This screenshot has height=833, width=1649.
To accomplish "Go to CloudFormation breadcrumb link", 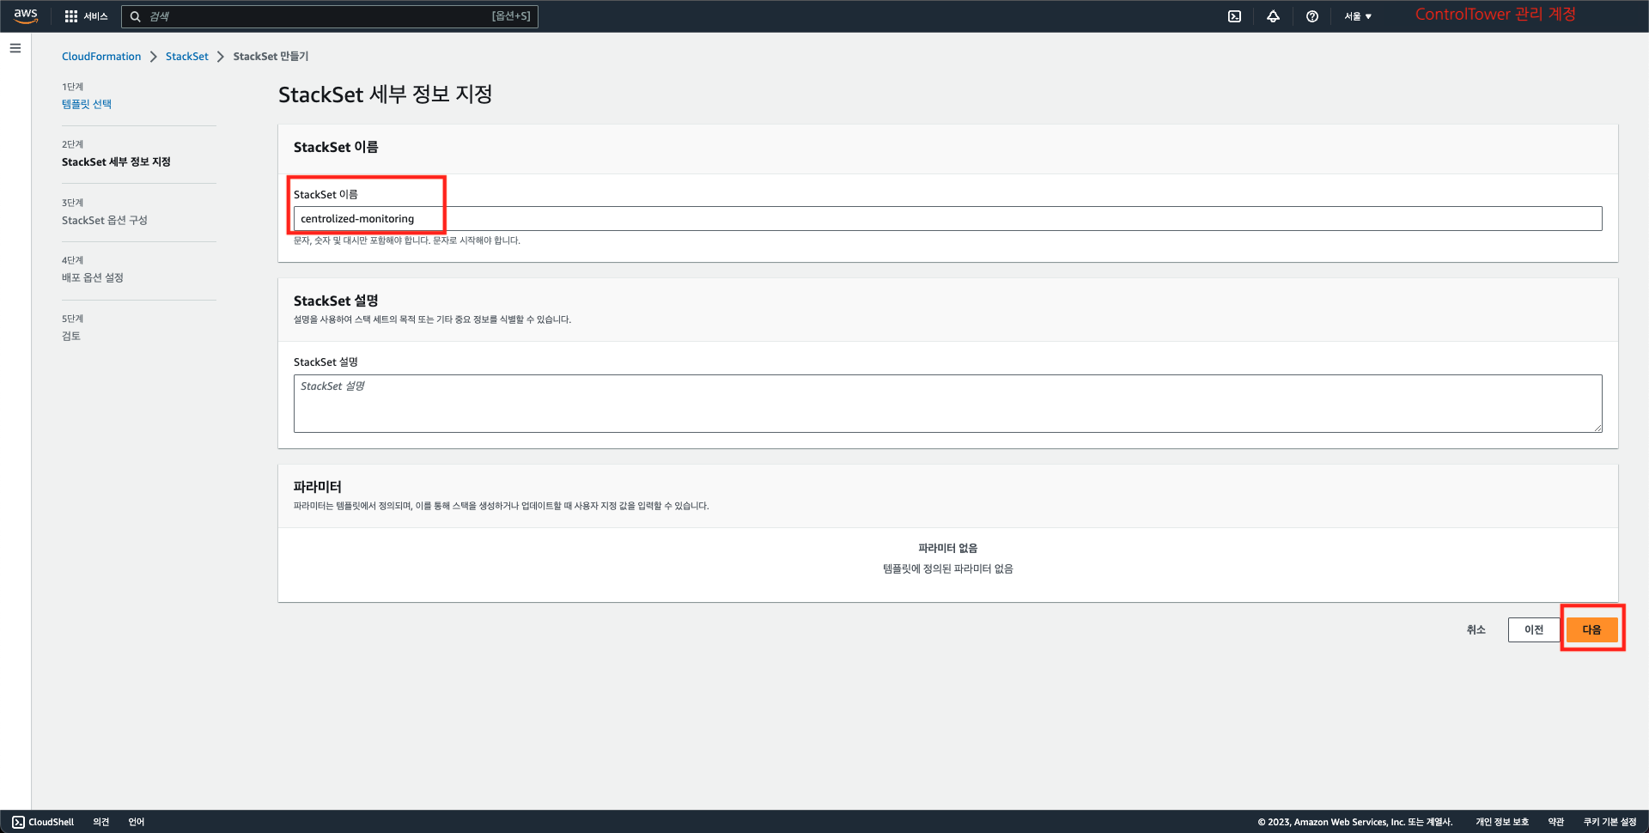I will tap(101, 57).
